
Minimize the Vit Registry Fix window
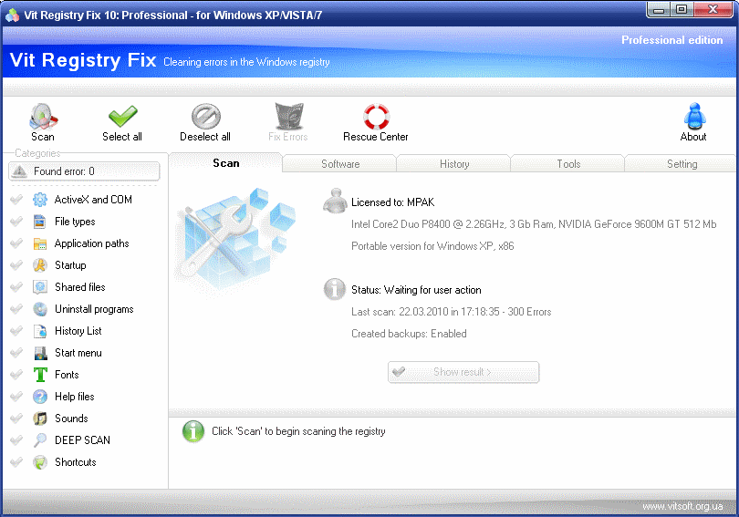tap(659, 9)
